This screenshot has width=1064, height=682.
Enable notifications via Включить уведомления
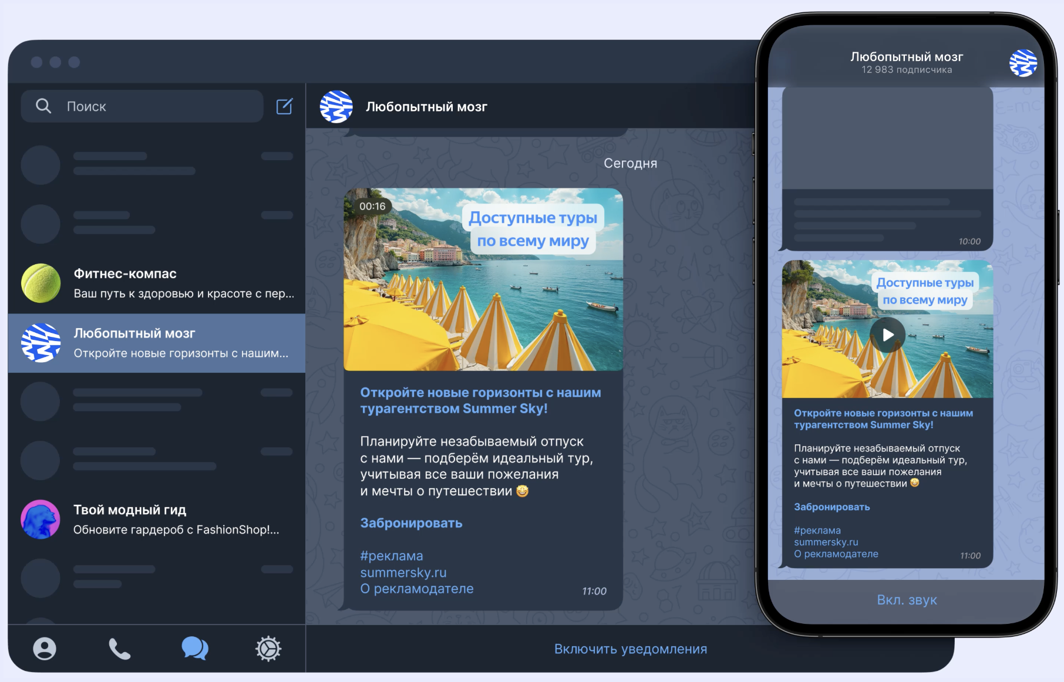630,649
